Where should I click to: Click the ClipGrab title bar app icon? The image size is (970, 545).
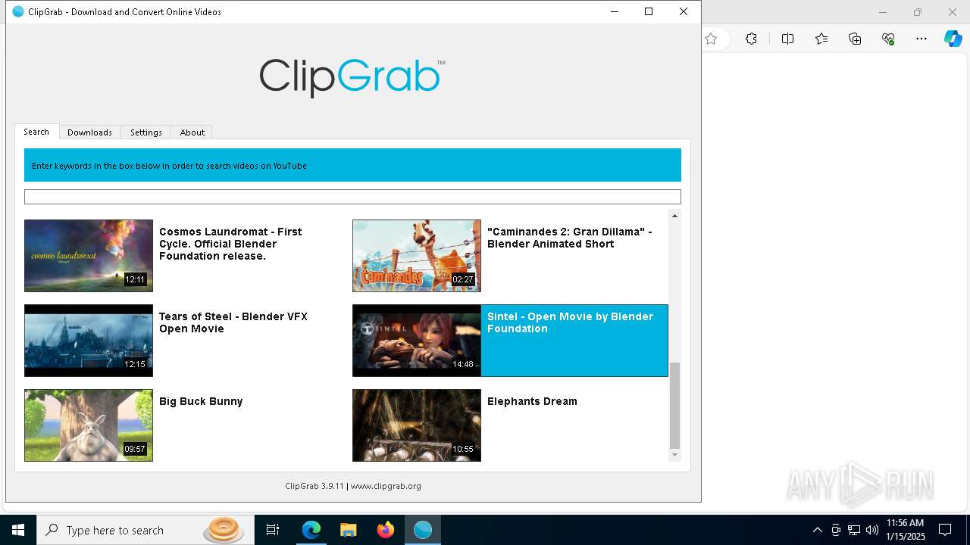click(x=18, y=11)
